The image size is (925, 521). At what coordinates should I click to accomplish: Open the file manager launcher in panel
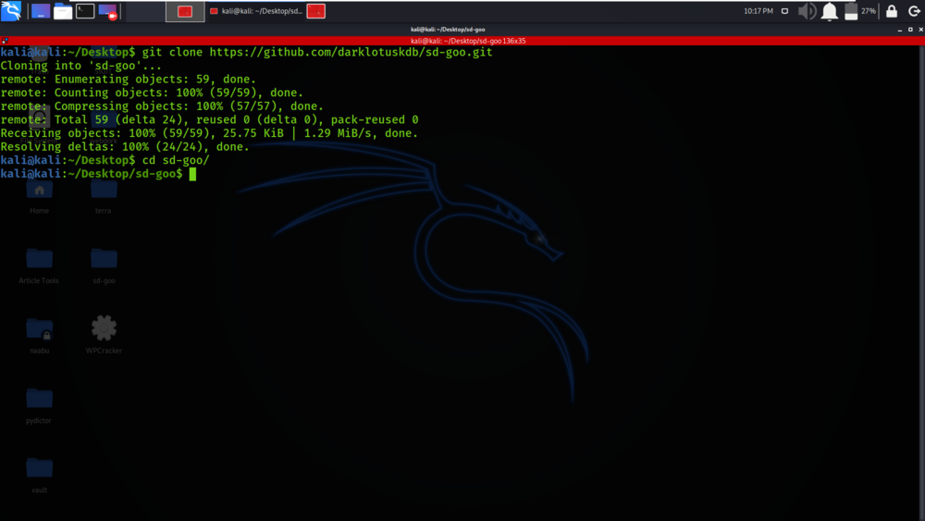pos(63,11)
